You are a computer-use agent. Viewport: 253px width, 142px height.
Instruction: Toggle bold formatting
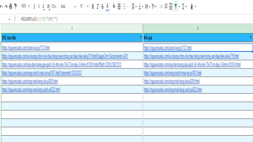[93, 6]
